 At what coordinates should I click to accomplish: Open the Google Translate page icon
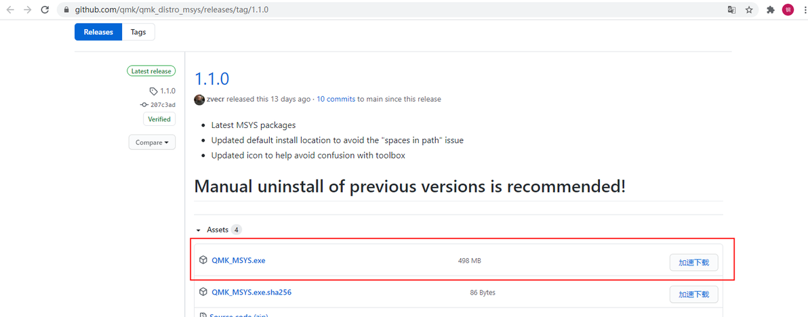(731, 10)
